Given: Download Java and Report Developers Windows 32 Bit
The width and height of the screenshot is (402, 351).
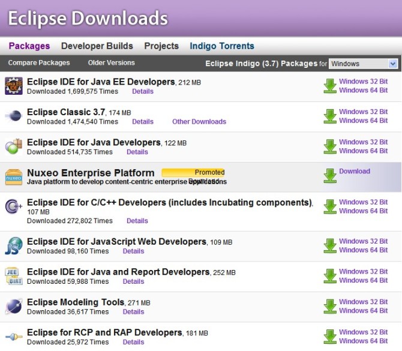Looking at the screenshot, I should click(x=363, y=272).
